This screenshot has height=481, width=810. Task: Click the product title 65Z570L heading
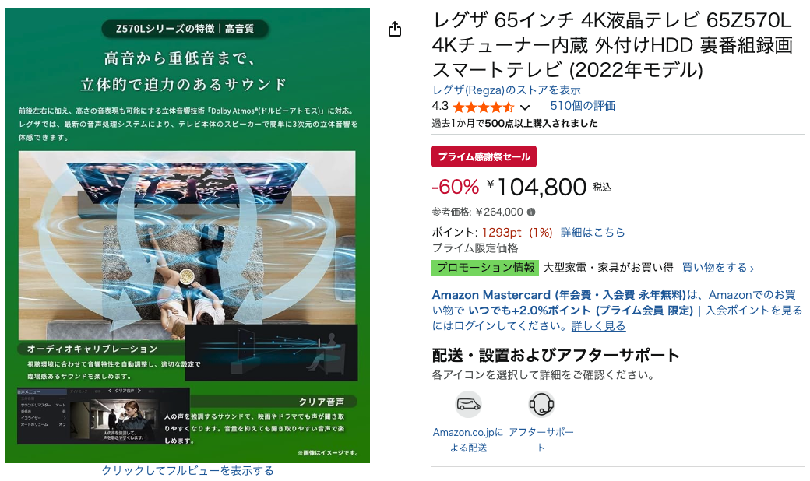612,45
